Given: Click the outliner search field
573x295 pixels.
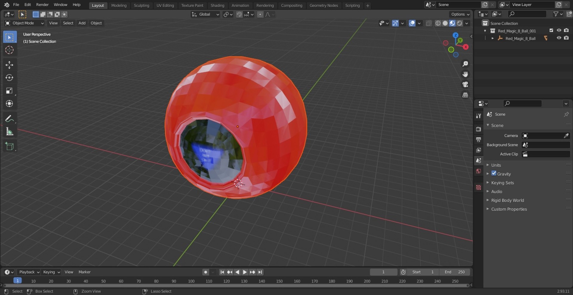Looking at the screenshot, I should 527,14.
